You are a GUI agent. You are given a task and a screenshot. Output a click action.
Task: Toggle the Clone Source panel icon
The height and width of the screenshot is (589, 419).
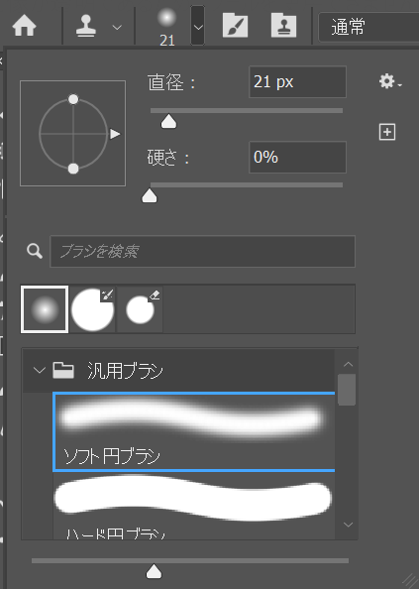[x=283, y=26]
